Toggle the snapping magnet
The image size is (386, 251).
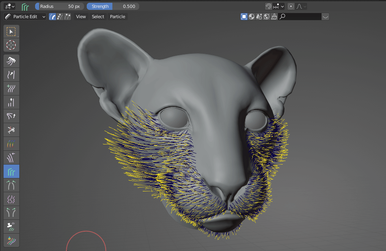[x=269, y=6]
